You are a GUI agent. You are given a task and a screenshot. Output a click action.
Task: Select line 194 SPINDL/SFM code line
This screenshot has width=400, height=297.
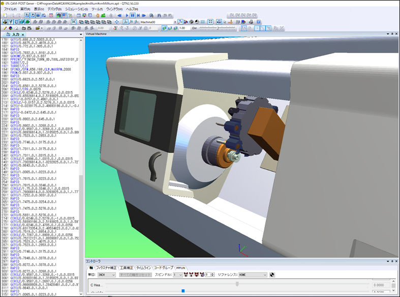pyautogui.click(x=41, y=69)
